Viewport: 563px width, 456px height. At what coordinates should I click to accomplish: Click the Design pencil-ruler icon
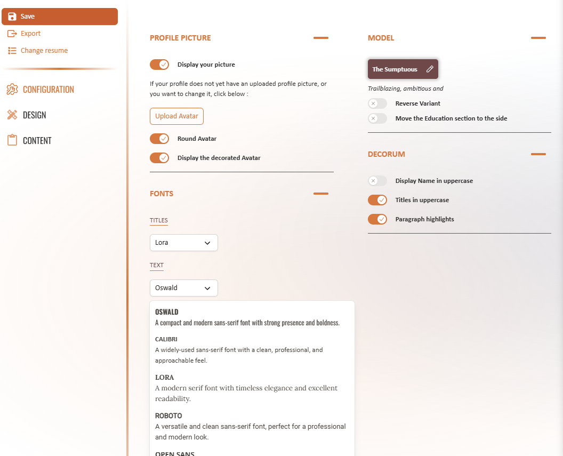point(12,115)
